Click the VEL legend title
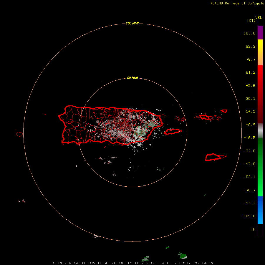Viewport: 265px width, 265px height. pos(259,18)
